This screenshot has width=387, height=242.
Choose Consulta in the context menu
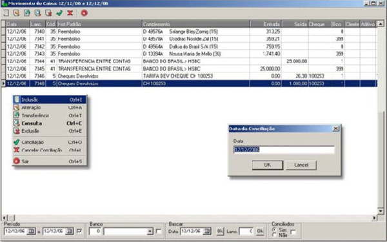tap(50, 123)
